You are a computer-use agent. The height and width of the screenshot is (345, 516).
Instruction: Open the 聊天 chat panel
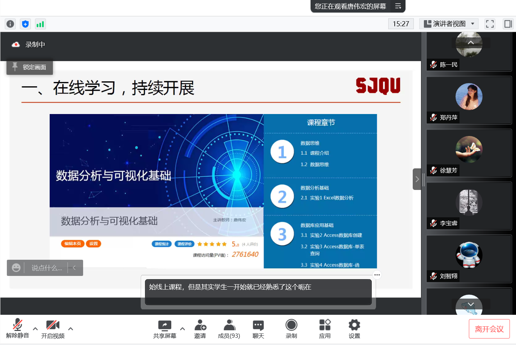258,328
